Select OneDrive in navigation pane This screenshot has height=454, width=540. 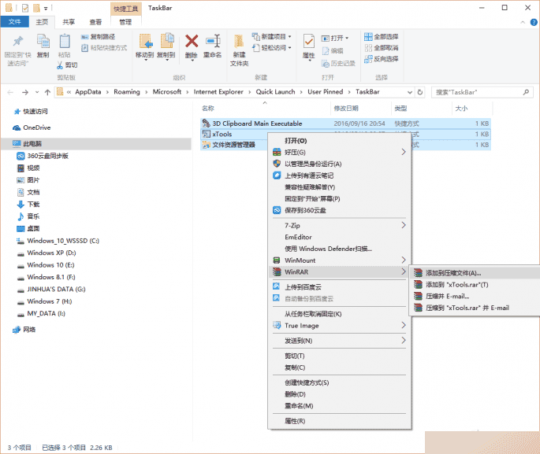pyautogui.click(x=32, y=127)
